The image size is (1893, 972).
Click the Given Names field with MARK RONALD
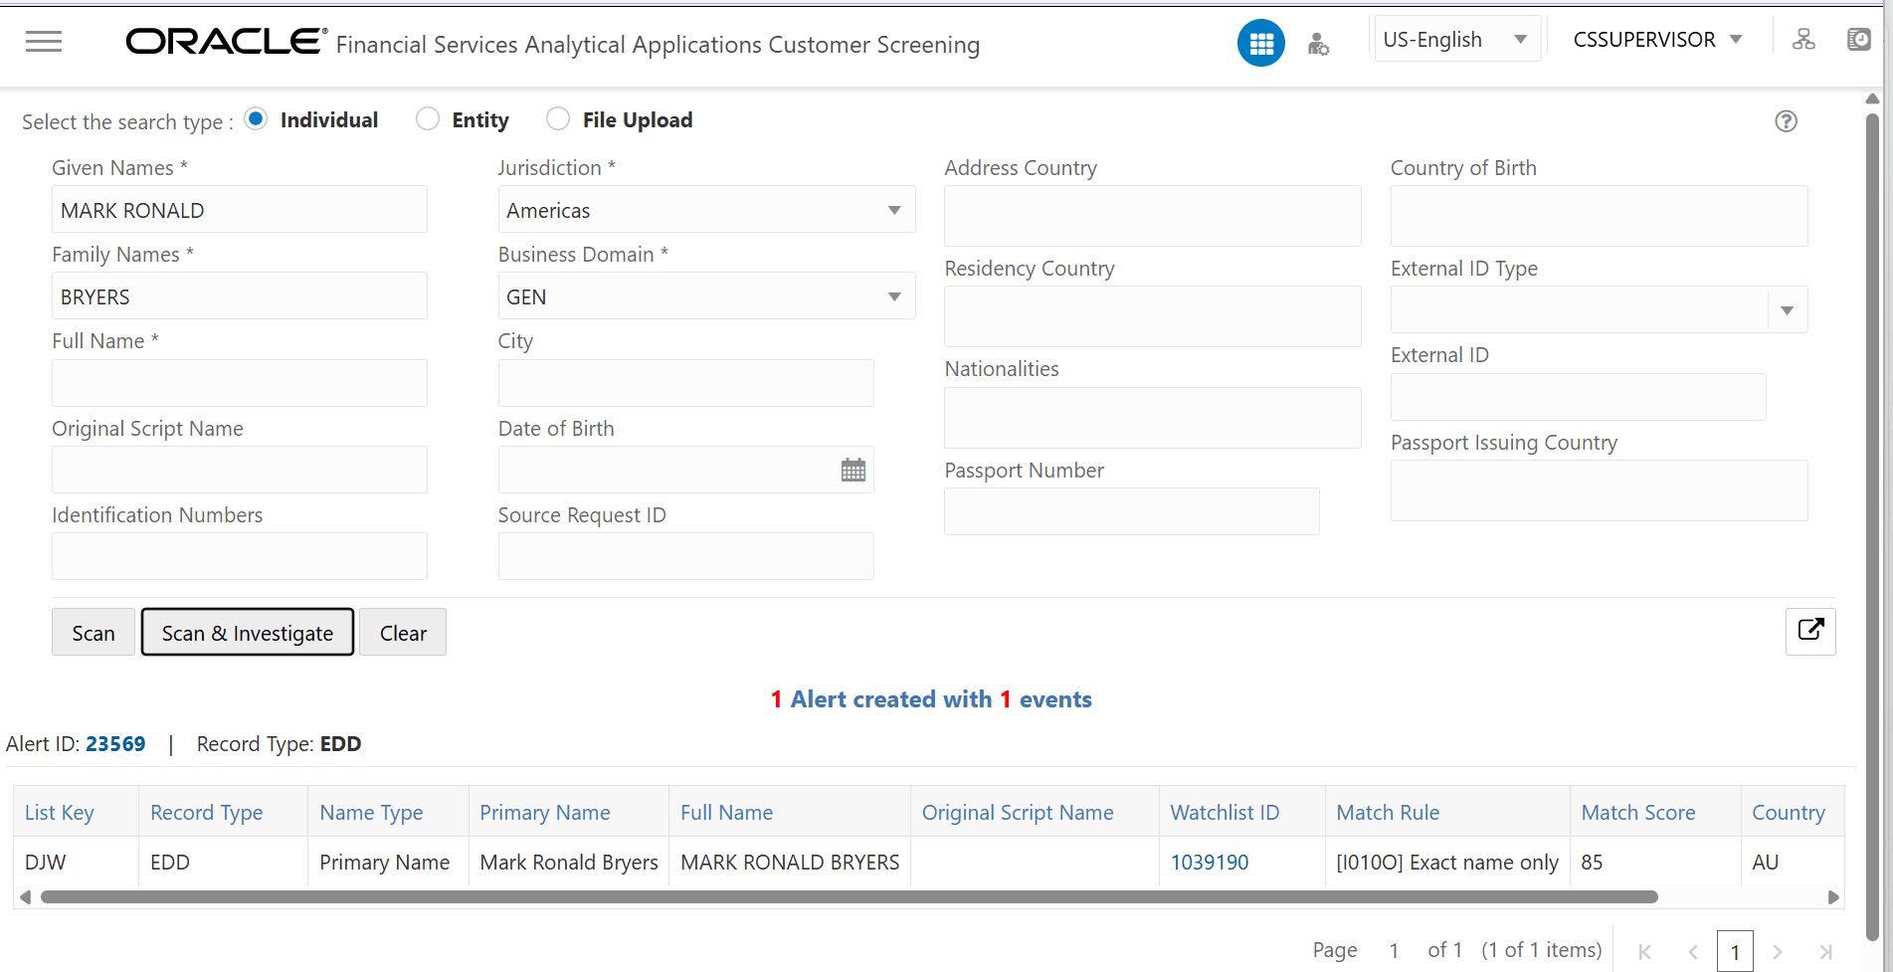pyautogui.click(x=240, y=210)
